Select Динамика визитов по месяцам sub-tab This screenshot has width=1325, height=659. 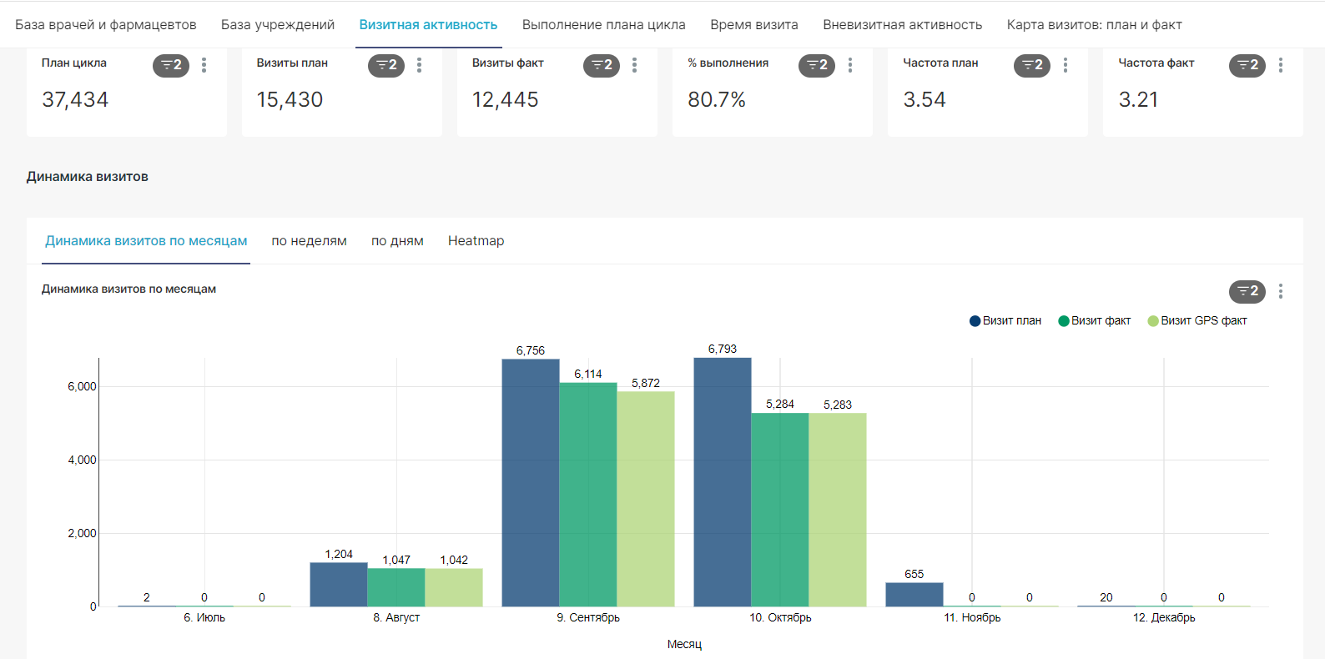pyautogui.click(x=146, y=241)
